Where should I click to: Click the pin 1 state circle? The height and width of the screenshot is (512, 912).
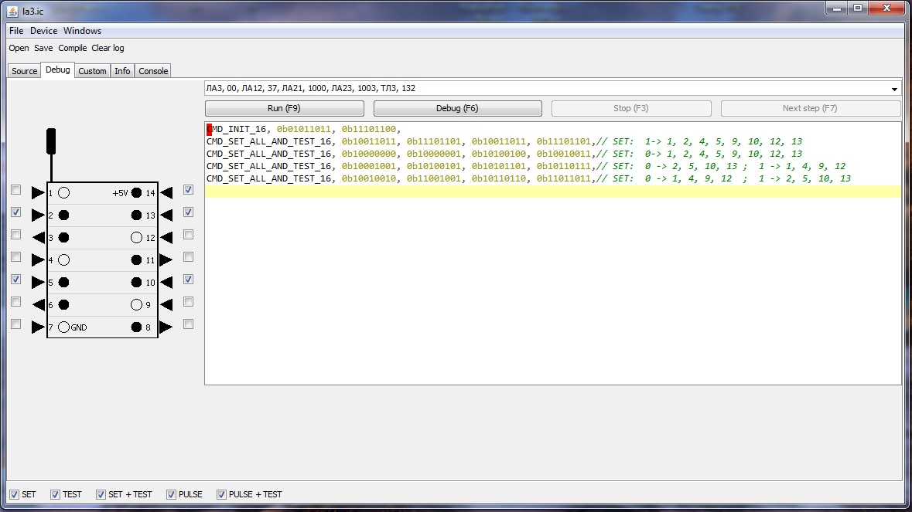click(64, 193)
